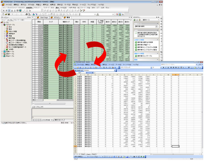
Task: Toggle Bold formatting in Excel
Action: pyautogui.click(x=164, y=68)
